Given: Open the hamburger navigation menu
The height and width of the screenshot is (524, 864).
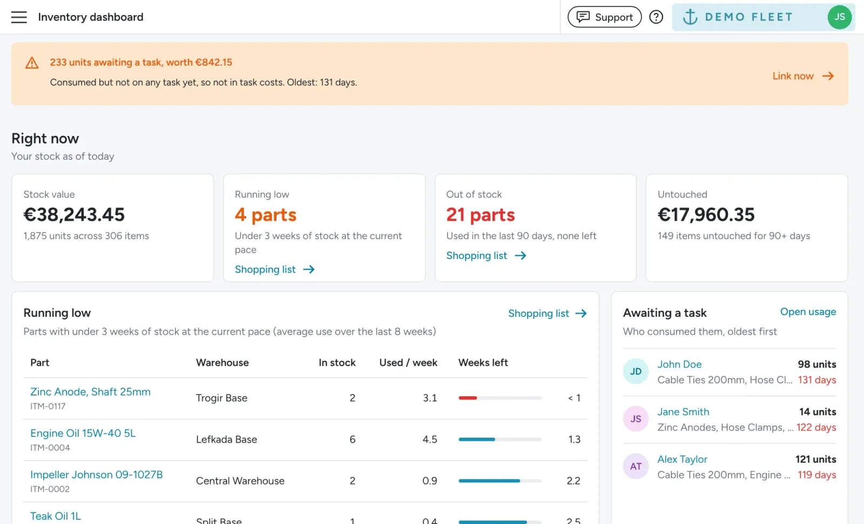Looking at the screenshot, I should pos(19,17).
